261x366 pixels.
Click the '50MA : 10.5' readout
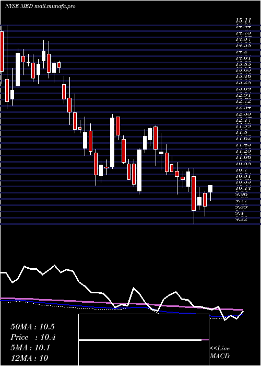[32, 327]
